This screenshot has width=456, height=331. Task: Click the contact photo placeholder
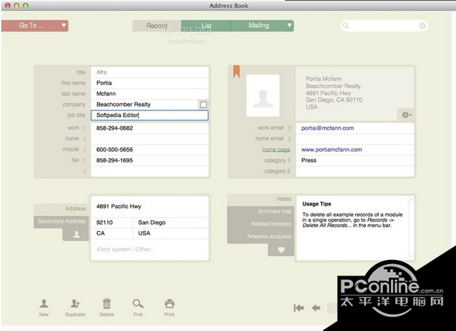tap(263, 96)
